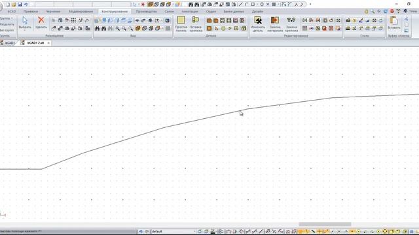Click the magnifier search icon near Темы

point(373,11)
